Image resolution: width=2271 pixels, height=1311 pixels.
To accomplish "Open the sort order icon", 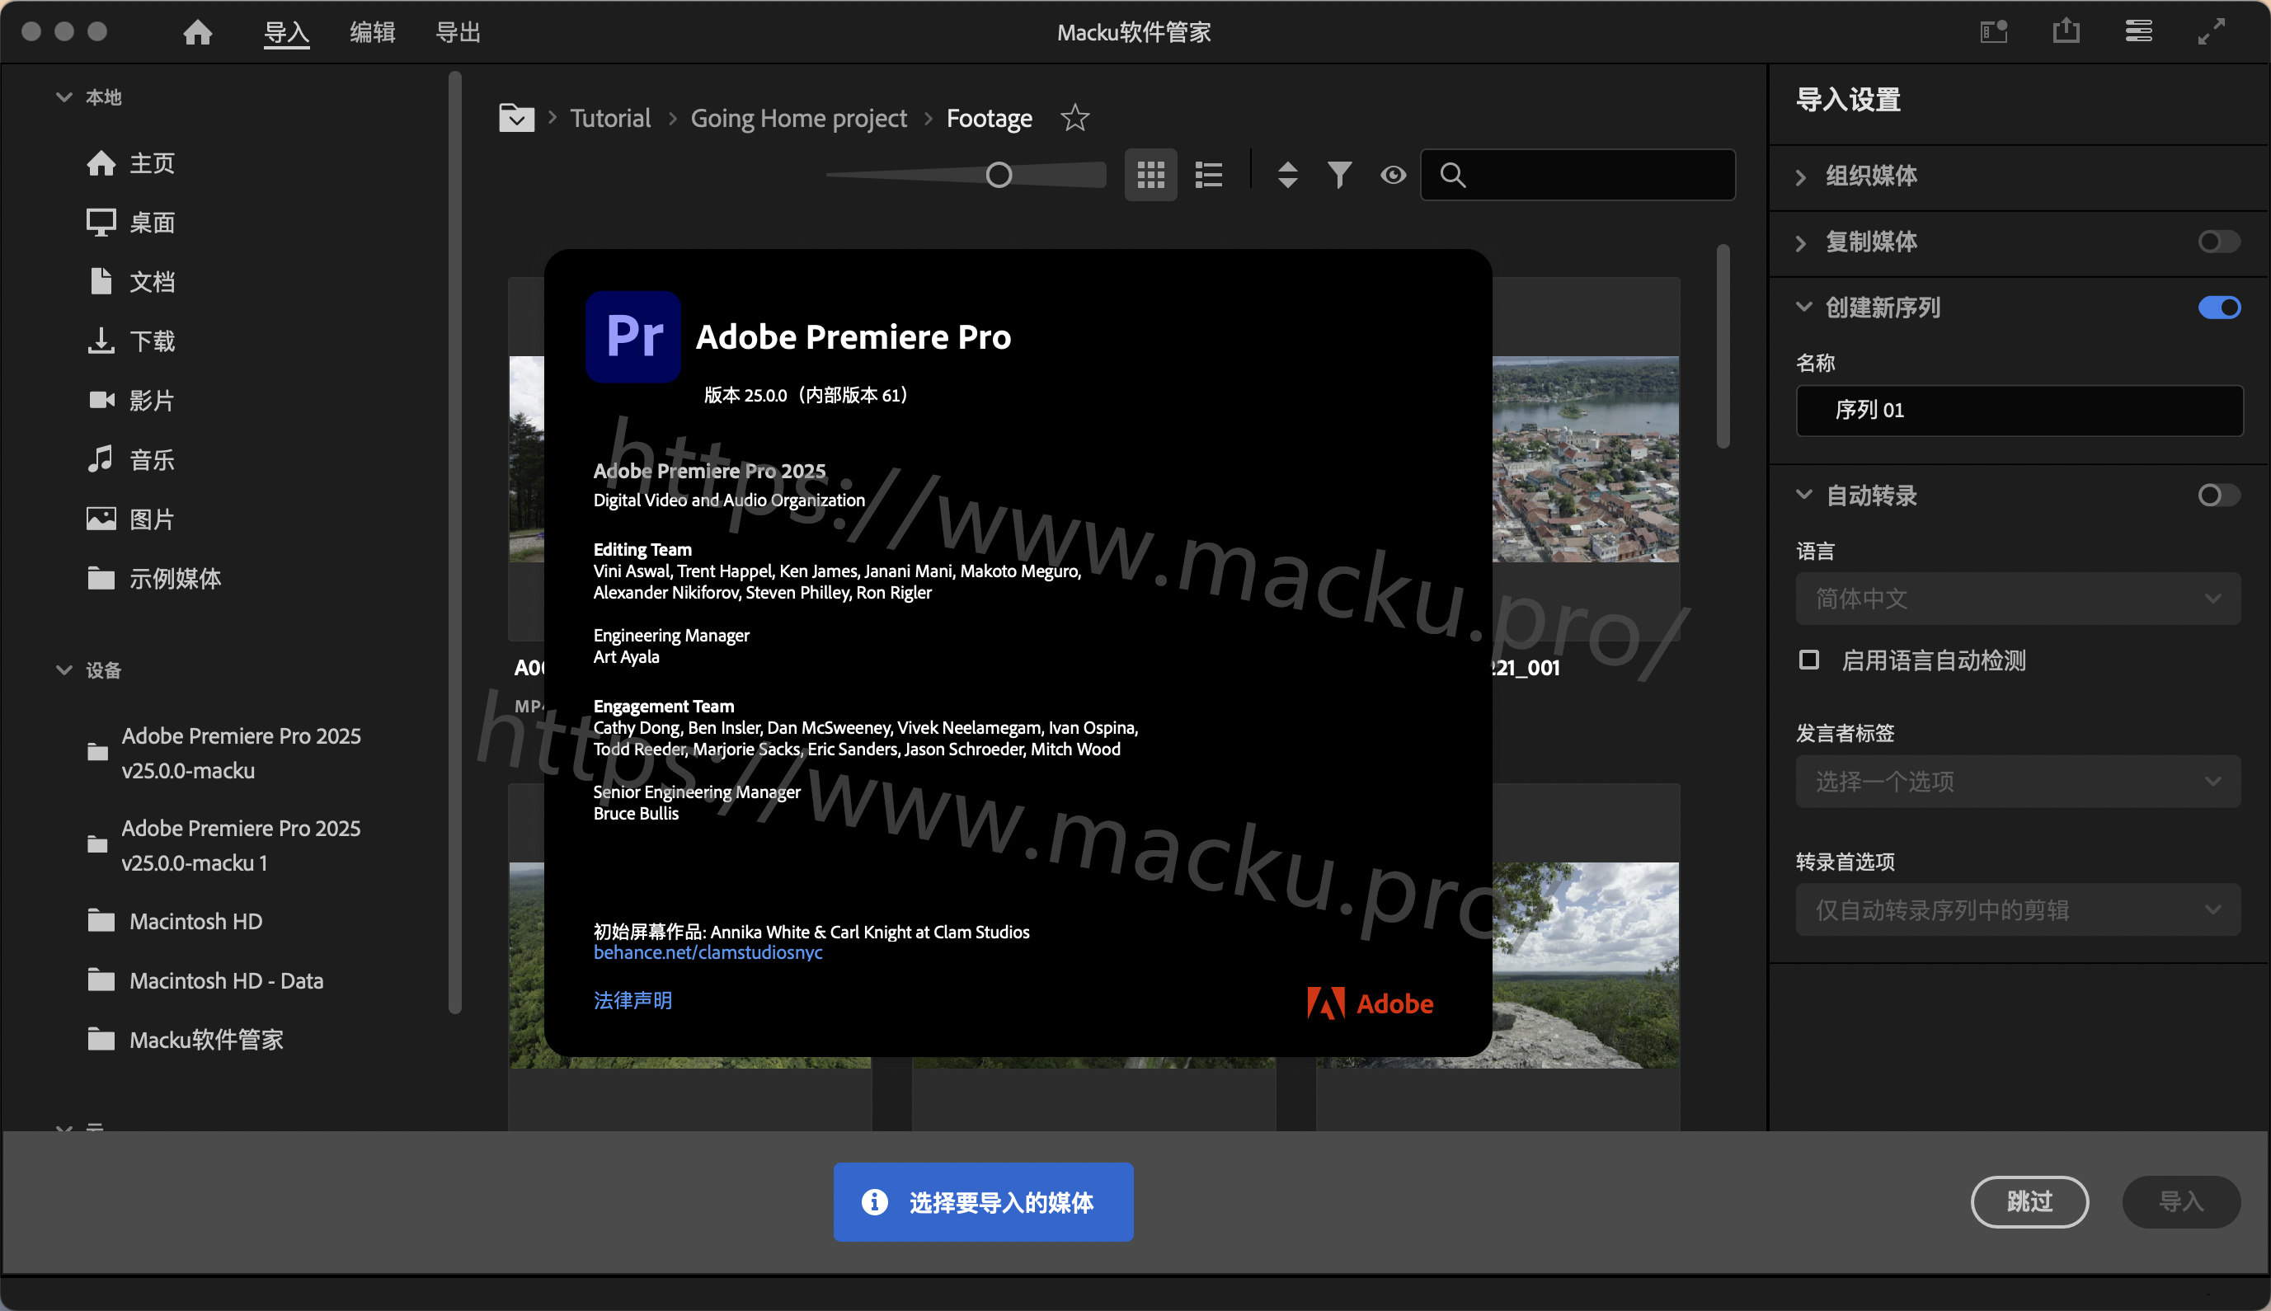I will pos(1288,175).
